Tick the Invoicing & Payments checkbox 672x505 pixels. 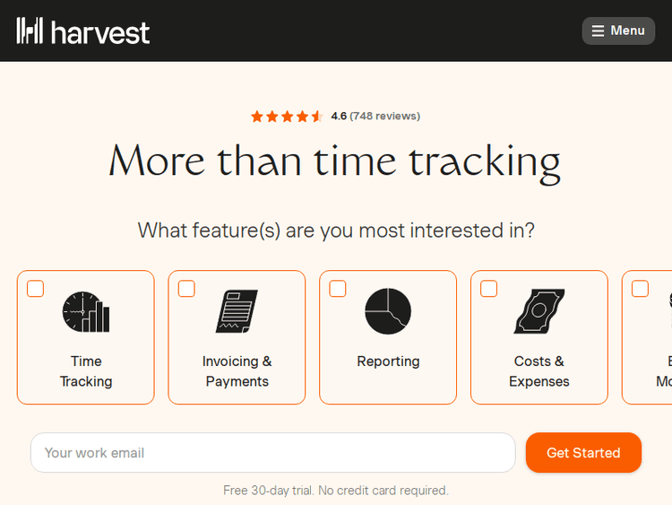[x=186, y=288]
